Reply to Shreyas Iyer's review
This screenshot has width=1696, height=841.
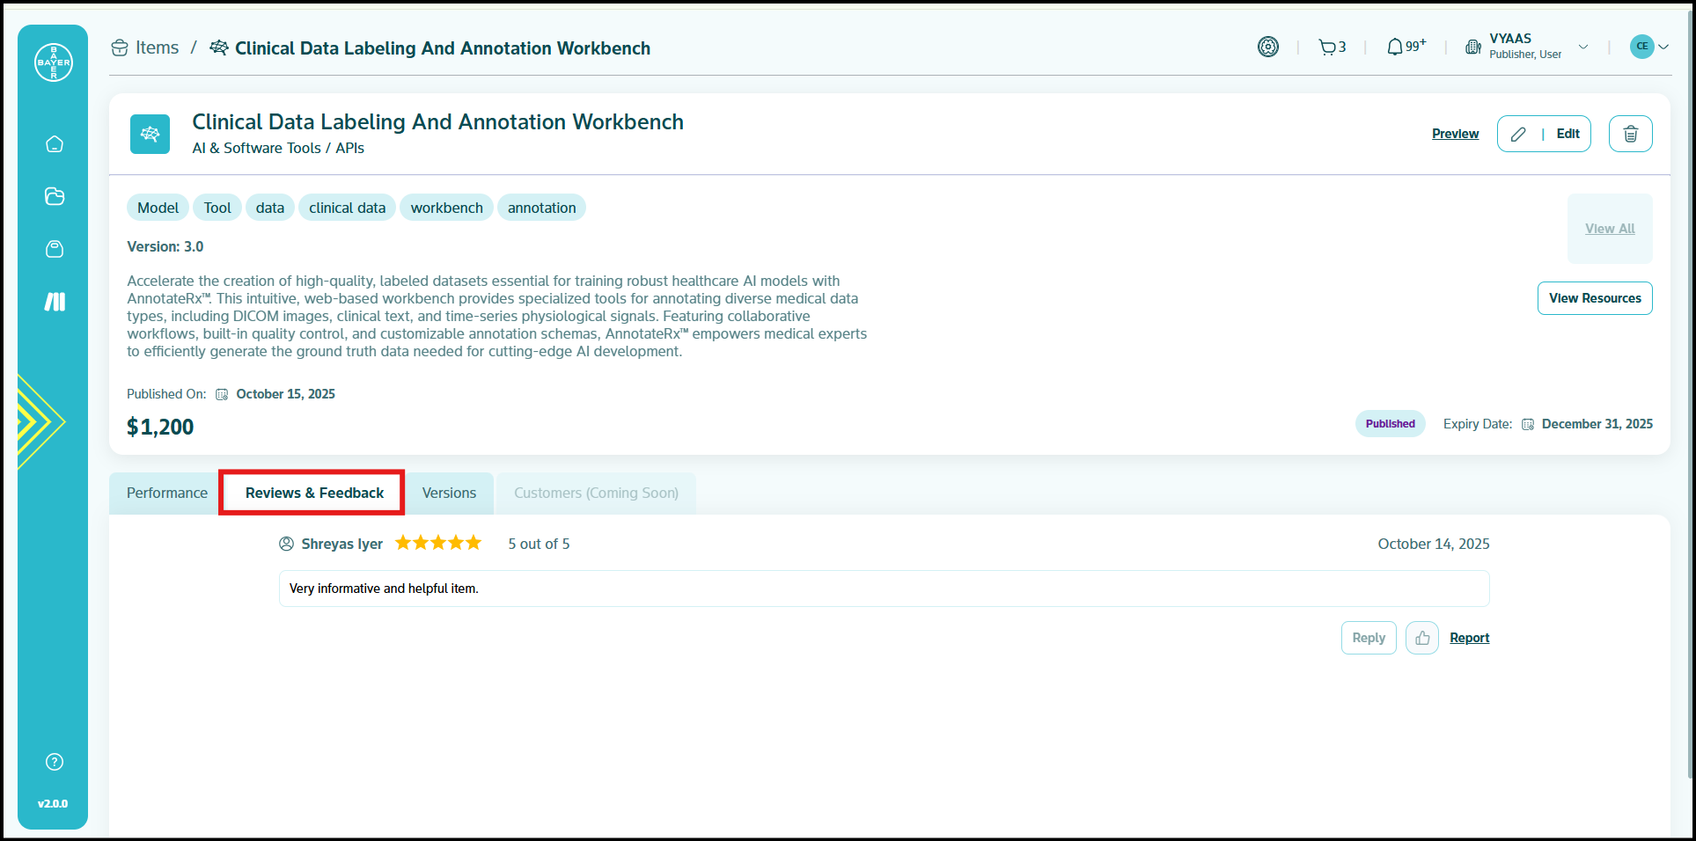pyautogui.click(x=1368, y=638)
